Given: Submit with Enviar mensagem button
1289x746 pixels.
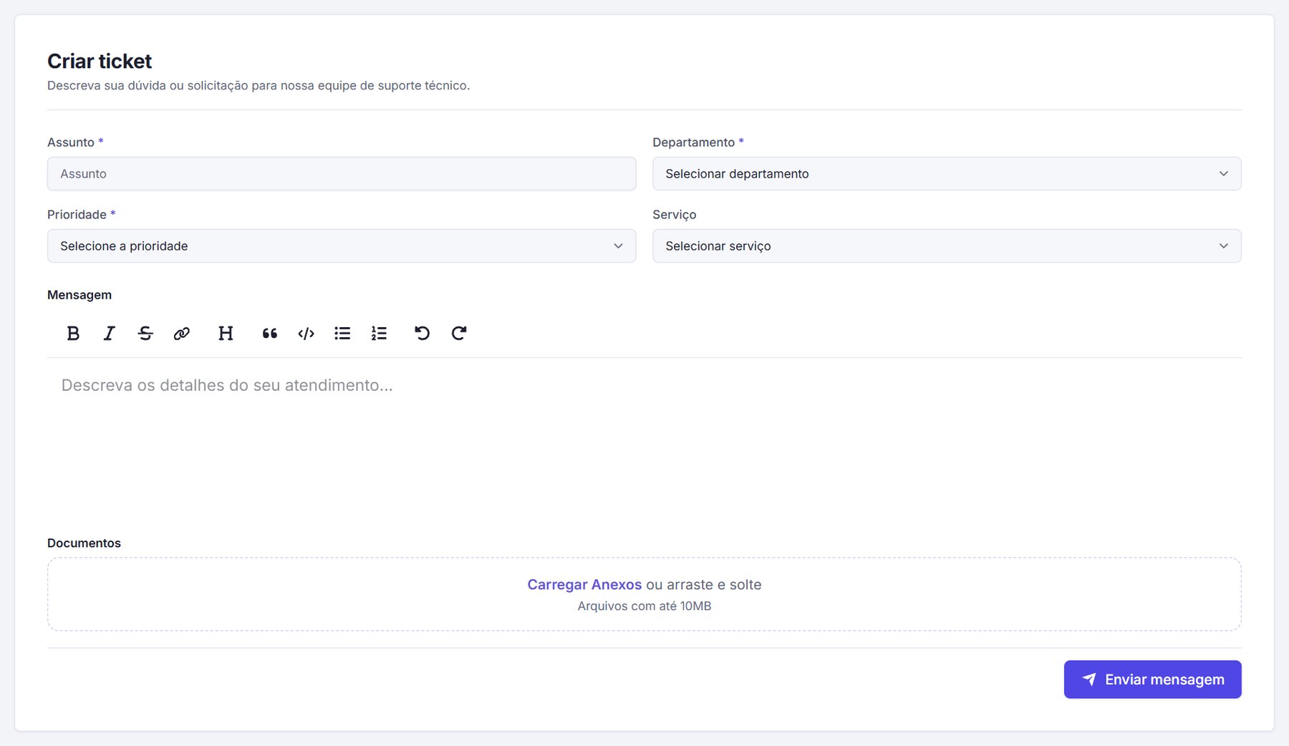Looking at the screenshot, I should [1153, 679].
